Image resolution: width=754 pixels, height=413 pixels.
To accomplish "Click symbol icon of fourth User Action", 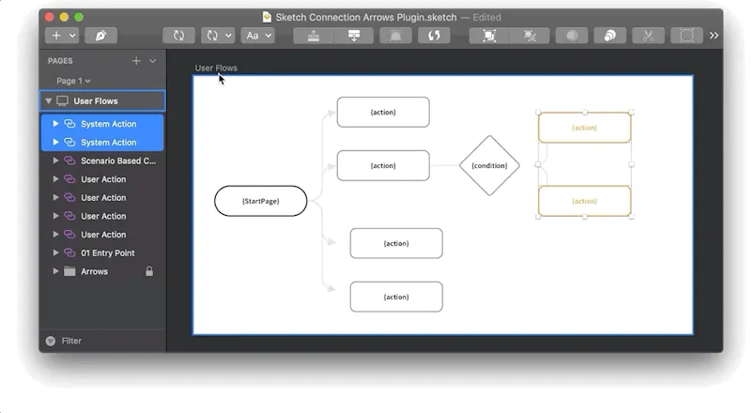I will click(x=69, y=234).
